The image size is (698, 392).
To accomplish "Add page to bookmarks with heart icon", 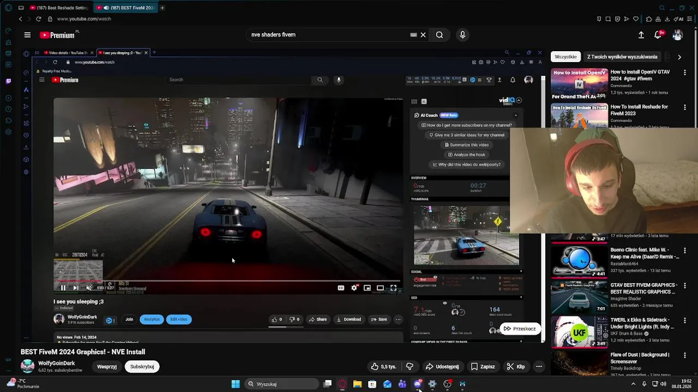I will pos(636,19).
